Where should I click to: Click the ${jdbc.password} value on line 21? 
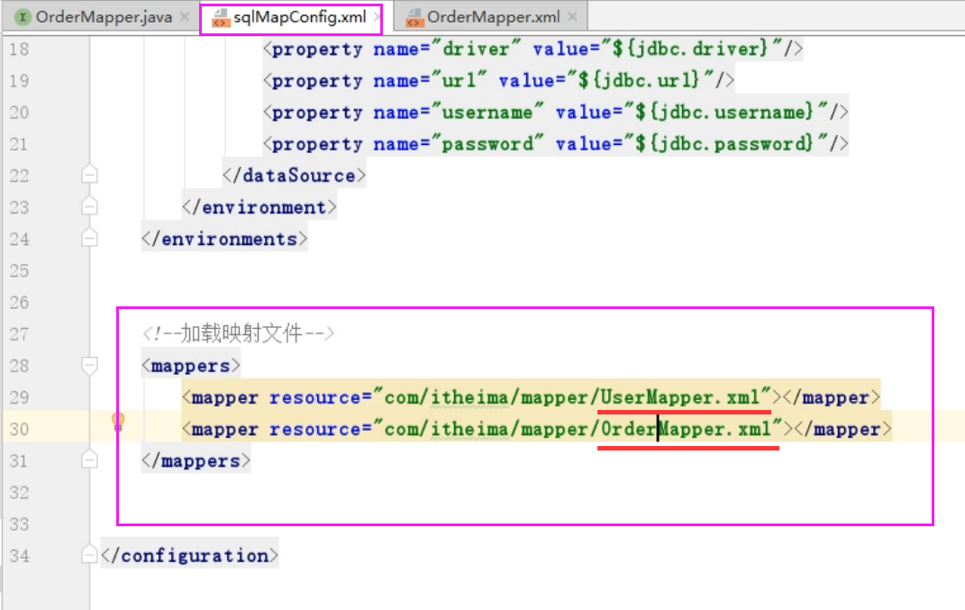(724, 143)
